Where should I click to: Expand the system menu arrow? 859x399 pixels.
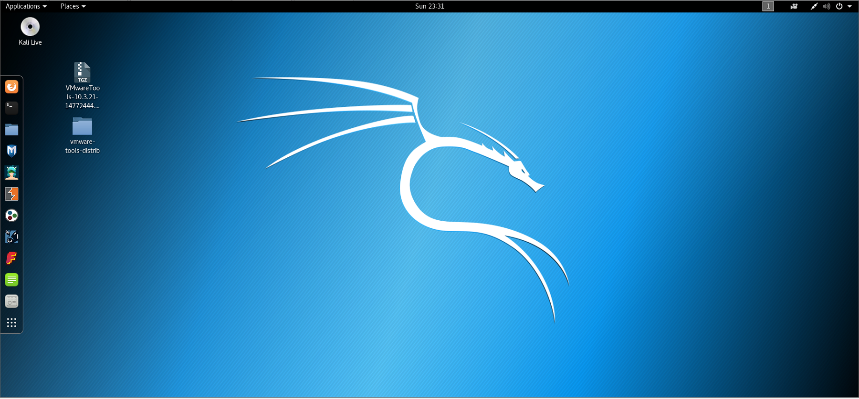849,6
